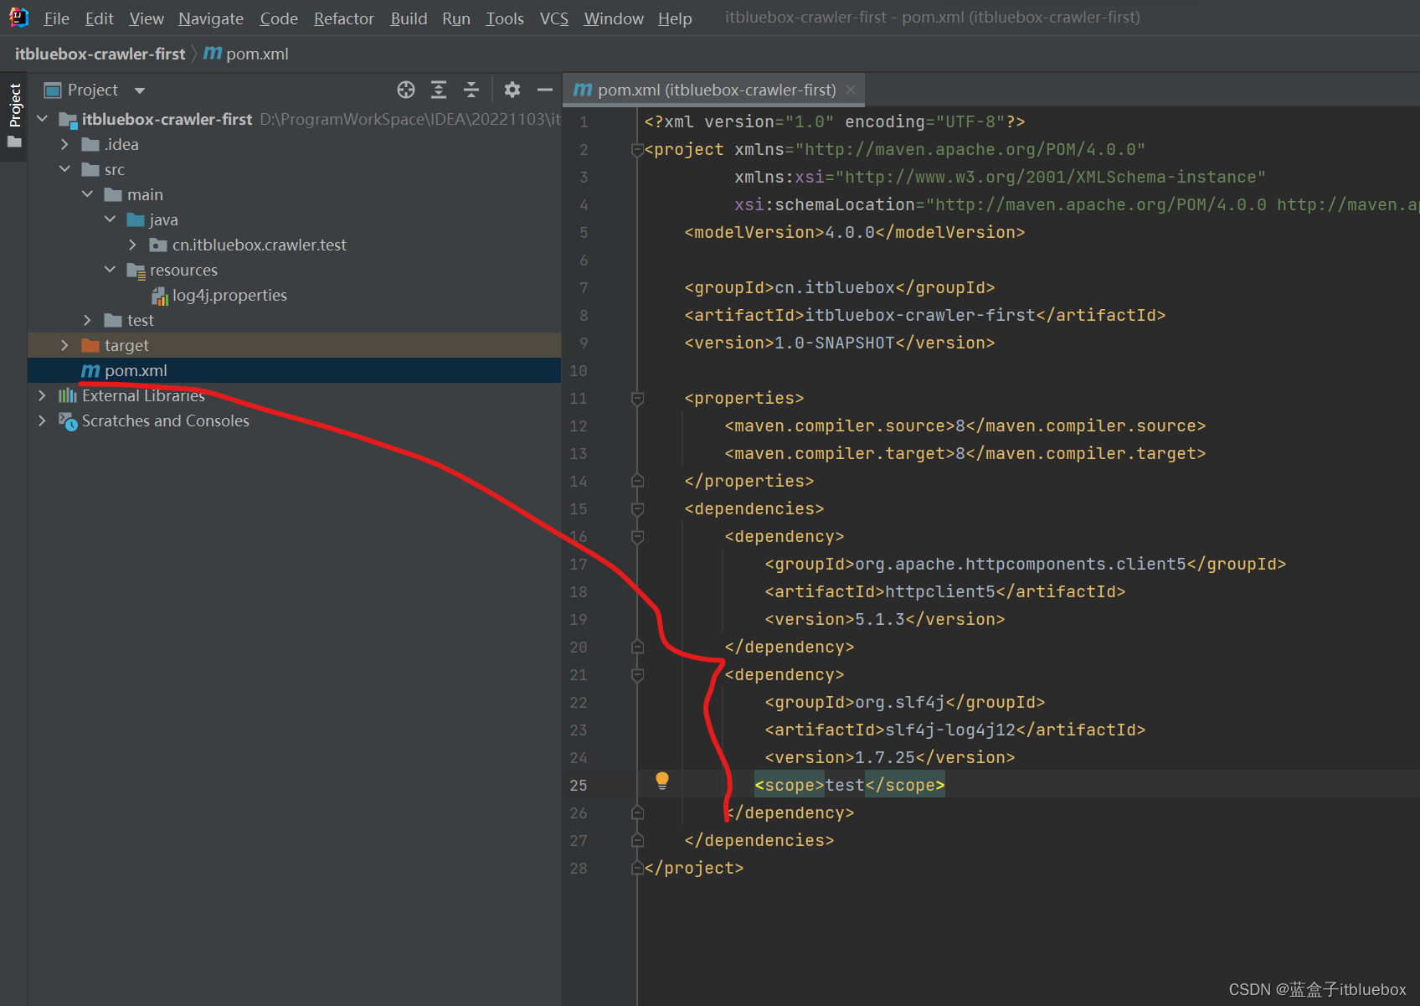
Task: Click the Expand All icon in Project panel
Action: click(x=439, y=90)
